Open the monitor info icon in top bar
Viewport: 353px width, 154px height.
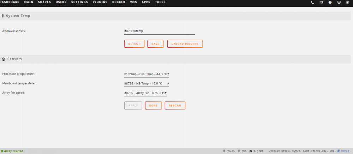click(339, 2)
